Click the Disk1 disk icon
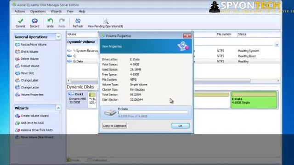 [x=71, y=94]
